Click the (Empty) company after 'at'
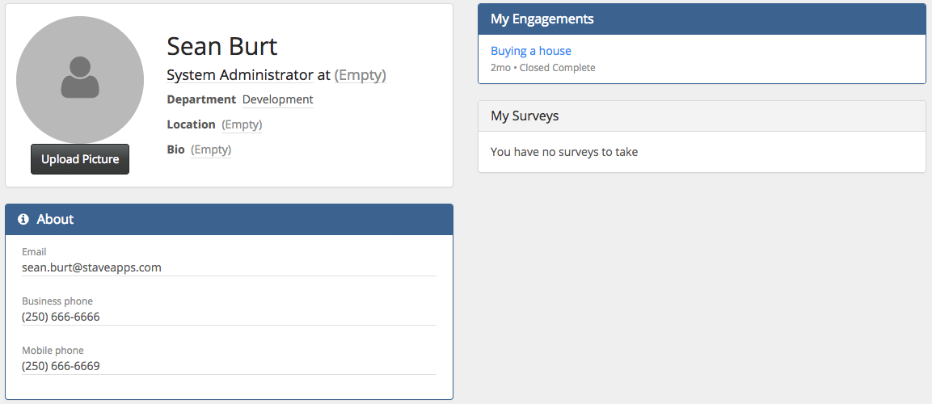The height and width of the screenshot is (404, 932). coord(360,75)
